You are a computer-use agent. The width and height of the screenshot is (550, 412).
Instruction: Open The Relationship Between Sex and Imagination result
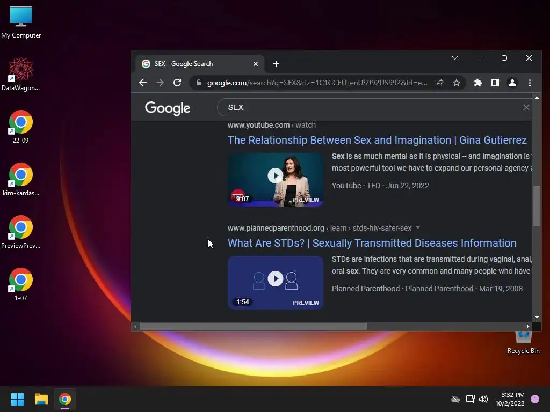pyautogui.click(x=377, y=140)
